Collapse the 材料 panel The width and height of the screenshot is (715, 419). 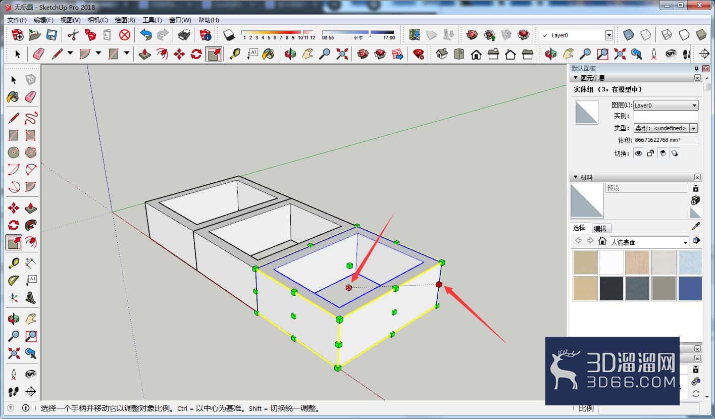(575, 178)
